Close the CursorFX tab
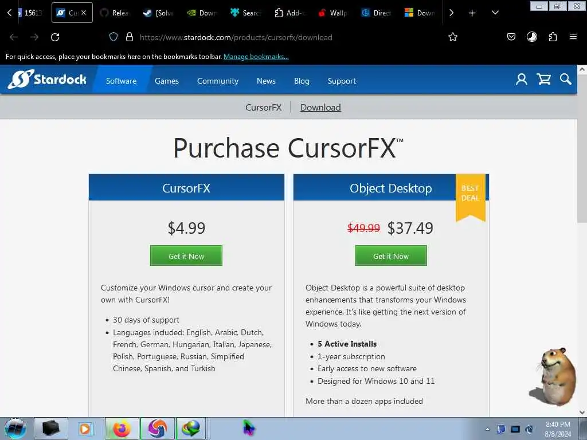The height and width of the screenshot is (440, 587). pyautogui.click(x=84, y=13)
